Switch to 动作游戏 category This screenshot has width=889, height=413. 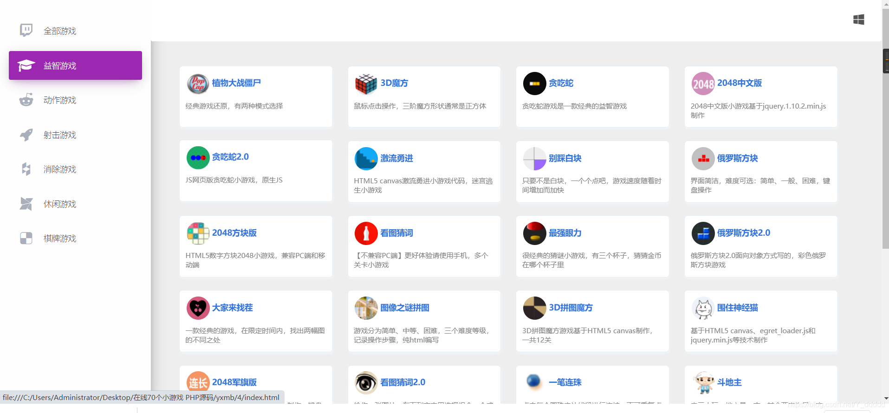point(75,100)
